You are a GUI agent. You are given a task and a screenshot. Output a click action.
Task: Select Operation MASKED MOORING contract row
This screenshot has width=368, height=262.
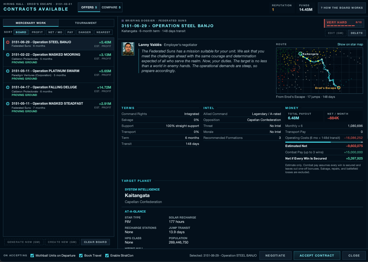tap(58, 58)
